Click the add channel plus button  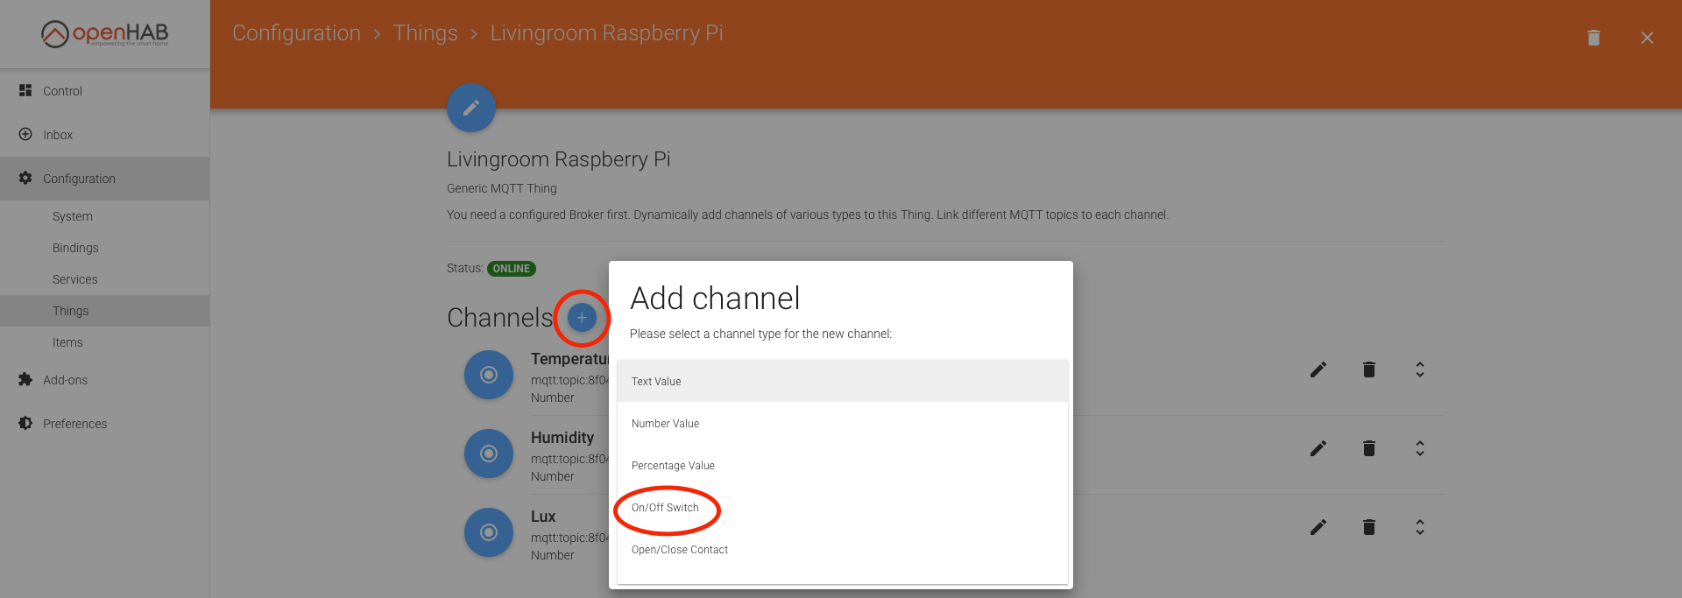pos(582,318)
